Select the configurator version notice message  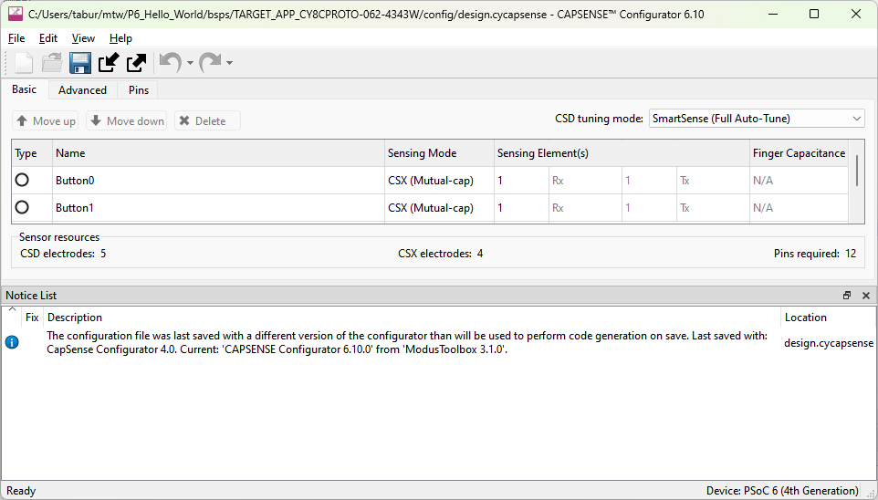pos(407,343)
